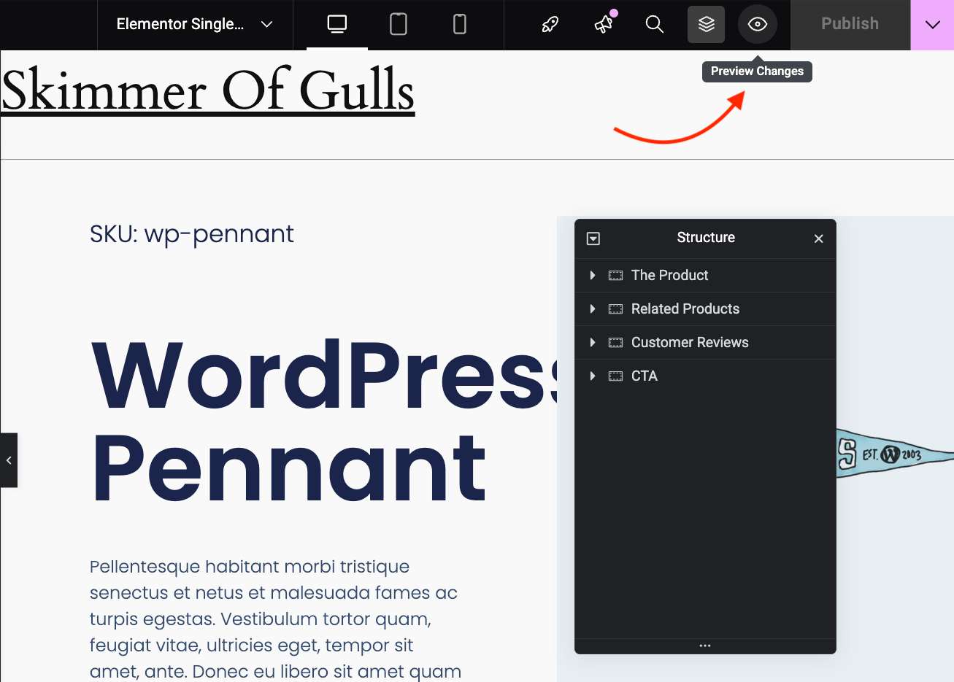Toggle the Structure layers panel icon
This screenshot has height=682, width=954.
coord(706,24)
